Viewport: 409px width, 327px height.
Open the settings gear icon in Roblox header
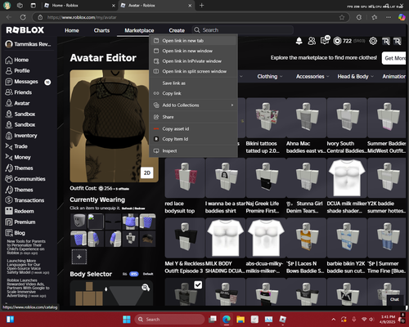click(373, 41)
